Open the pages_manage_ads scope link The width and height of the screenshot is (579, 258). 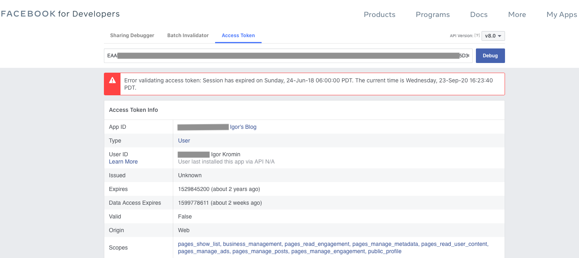(204, 251)
